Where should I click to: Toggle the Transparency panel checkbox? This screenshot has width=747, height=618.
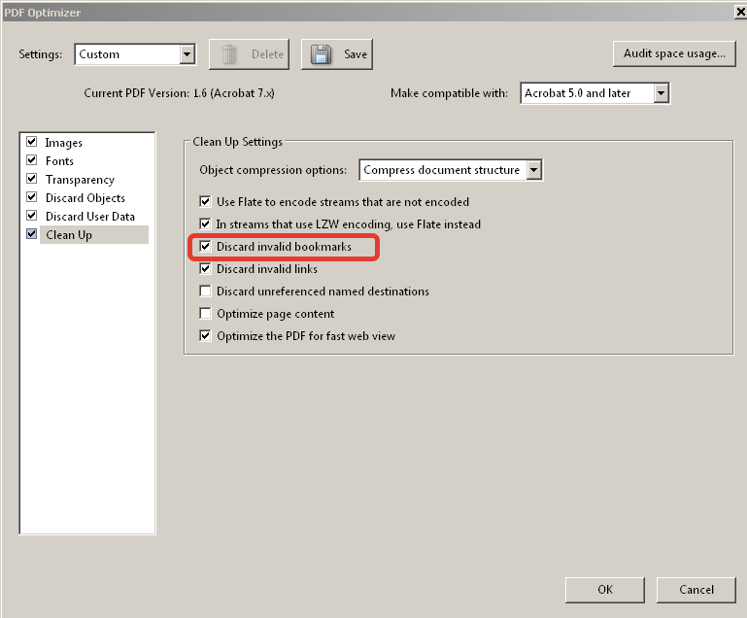click(32, 179)
